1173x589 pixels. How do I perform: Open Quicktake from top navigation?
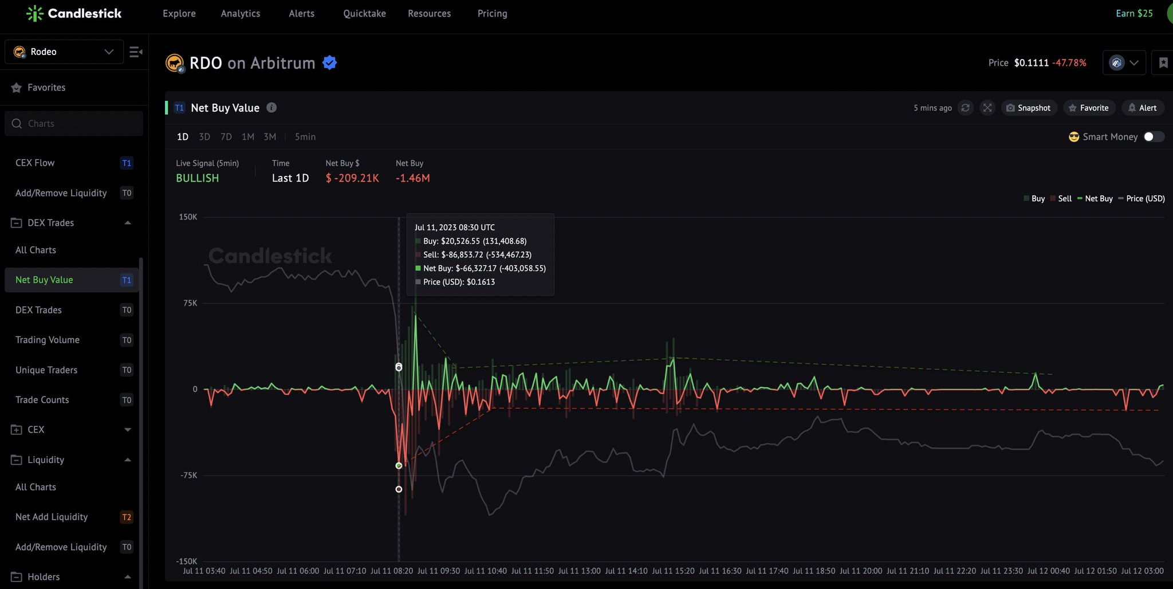[364, 13]
